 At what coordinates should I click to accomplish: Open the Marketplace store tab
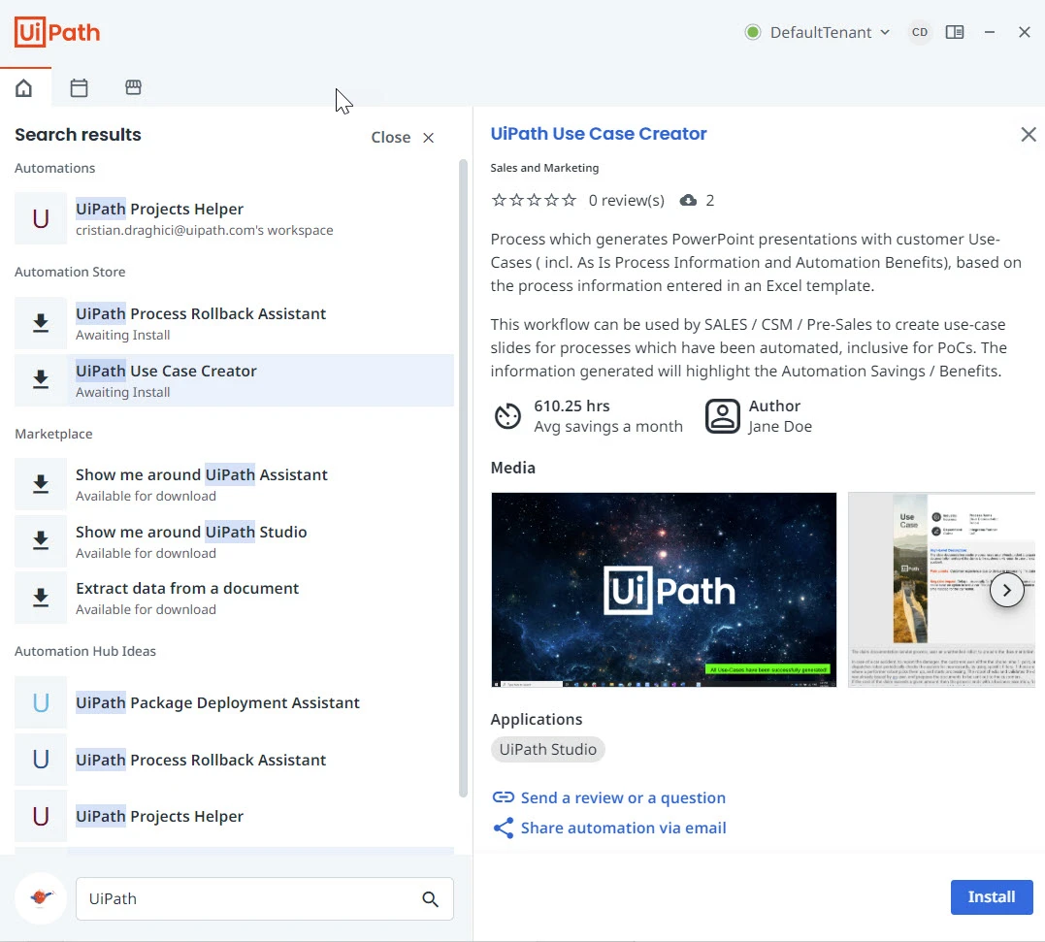[x=133, y=87]
